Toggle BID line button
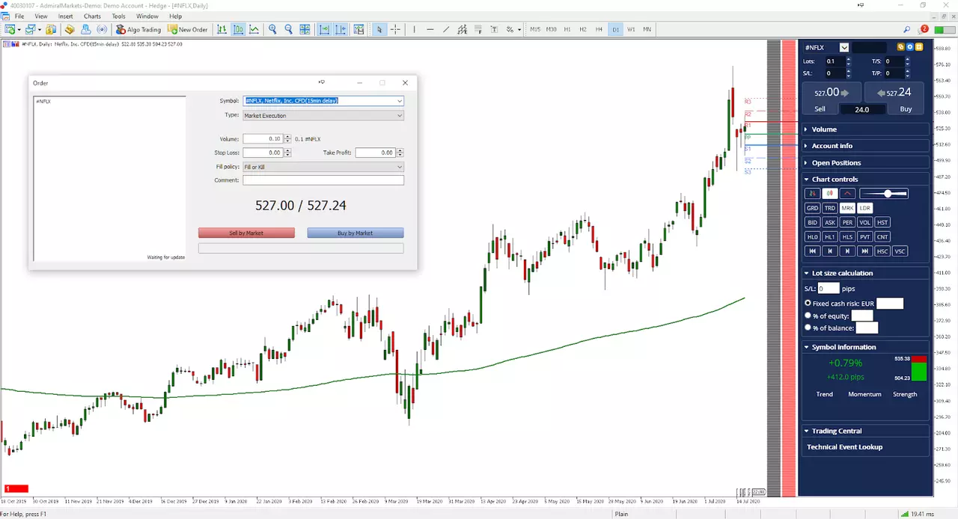The image size is (958, 519). coord(812,222)
